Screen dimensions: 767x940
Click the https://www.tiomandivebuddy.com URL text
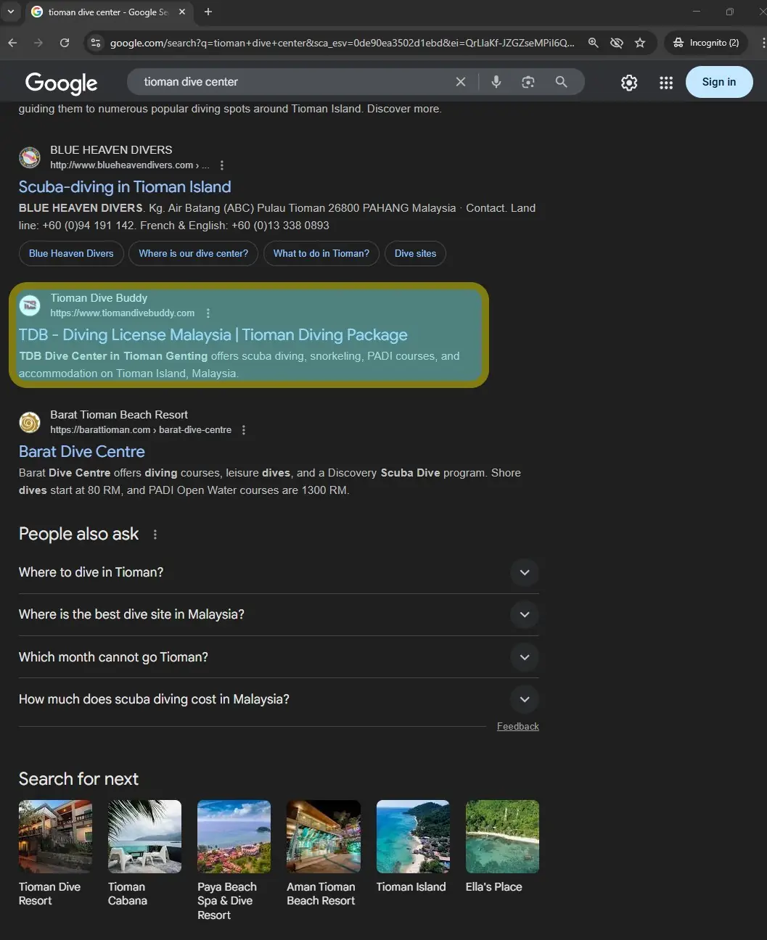pos(123,313)
